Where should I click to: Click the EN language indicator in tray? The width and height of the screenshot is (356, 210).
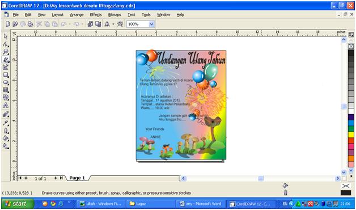[x=285, y=204]
